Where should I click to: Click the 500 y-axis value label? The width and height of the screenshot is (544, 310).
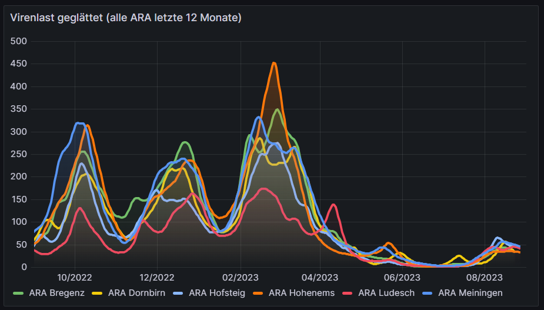[19, 41]
